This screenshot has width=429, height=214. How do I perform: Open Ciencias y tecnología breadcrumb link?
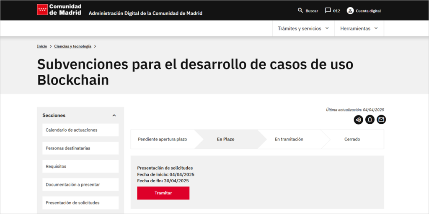pos(72,46)
